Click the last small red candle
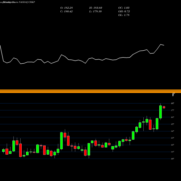 click(164, 107)
